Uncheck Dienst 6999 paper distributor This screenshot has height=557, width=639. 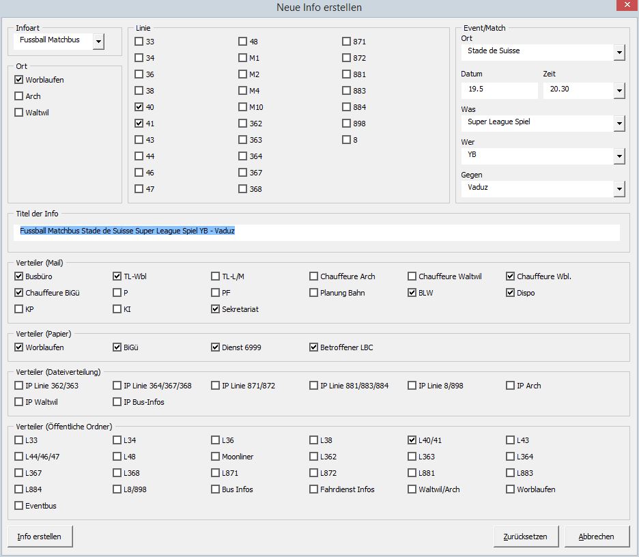coord(216,347)
